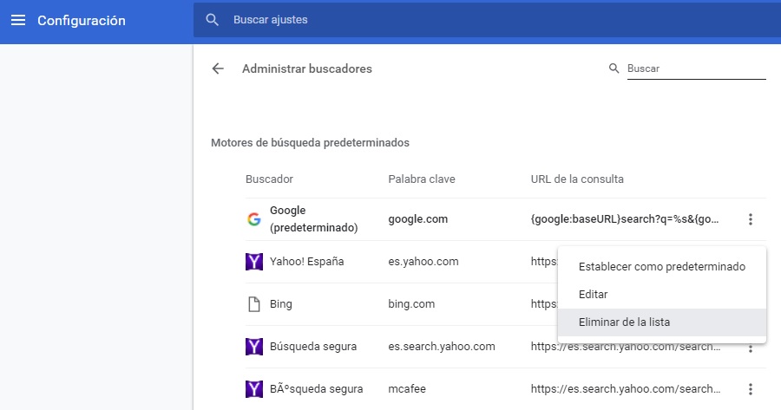Click the URL de la consulta header
Screen dimensions: 781x410
click(577, 179)
